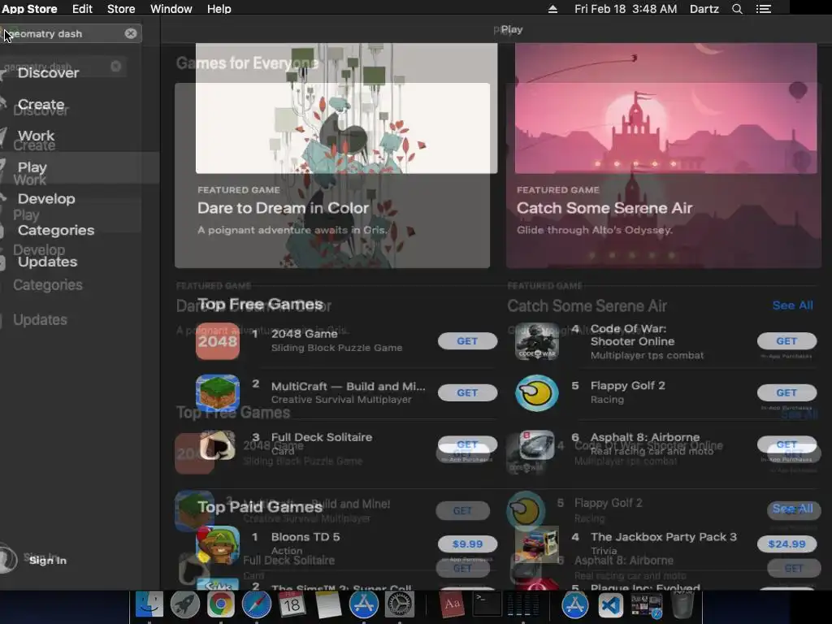Open the Flappy Golf 2 icon

537,393
